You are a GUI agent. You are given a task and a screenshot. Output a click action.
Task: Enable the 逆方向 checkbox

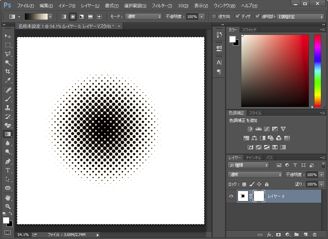214,17
